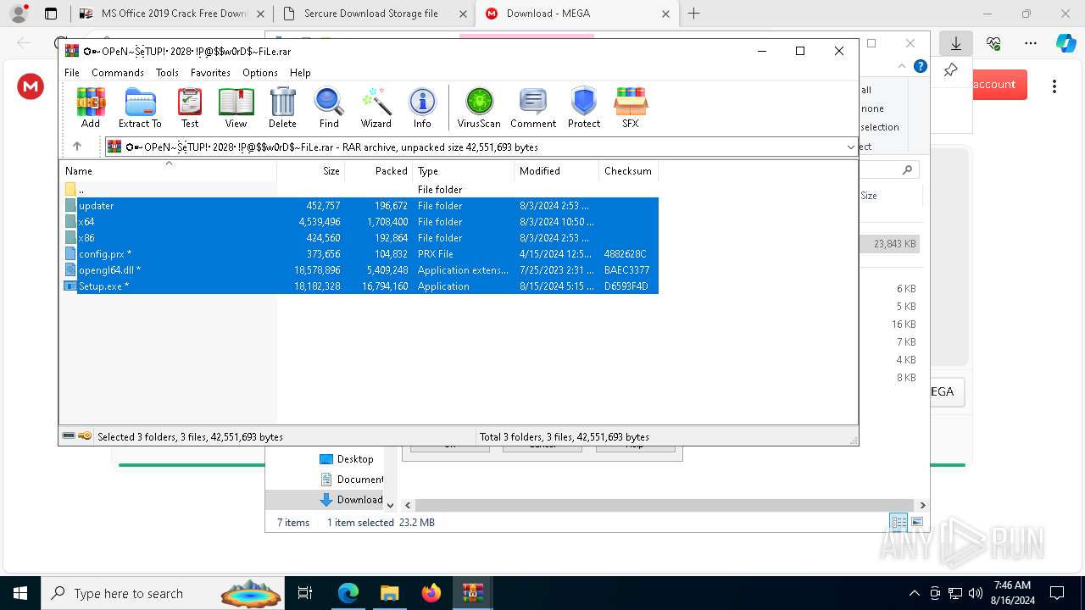Open File Explorer from the taskbar

click(x=389, y=593)
